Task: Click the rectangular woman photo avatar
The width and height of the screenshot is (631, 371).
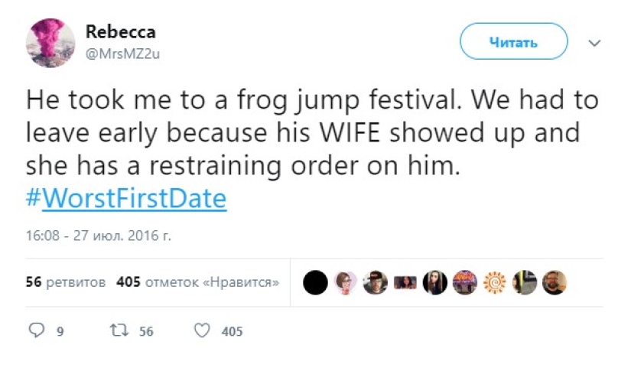Action: 405,283
